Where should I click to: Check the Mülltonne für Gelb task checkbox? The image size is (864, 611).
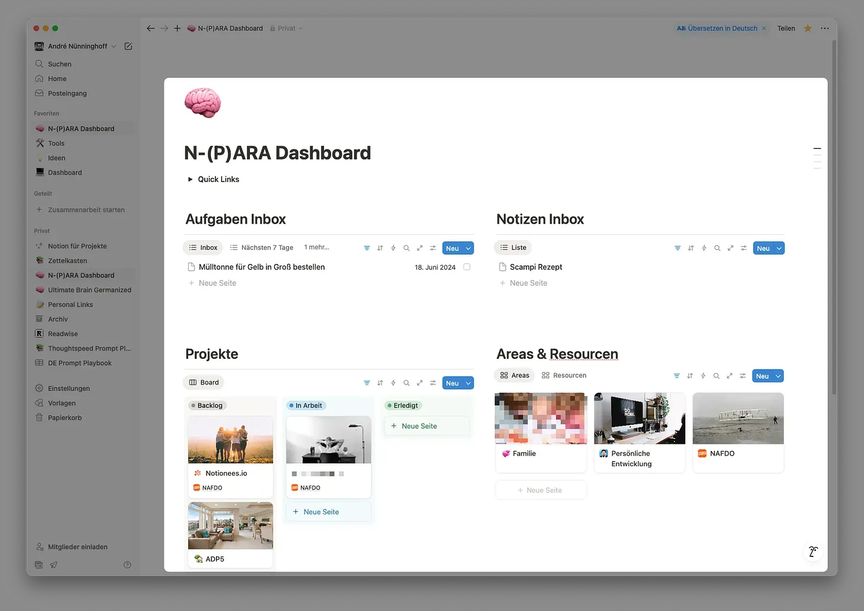point(467,267)
